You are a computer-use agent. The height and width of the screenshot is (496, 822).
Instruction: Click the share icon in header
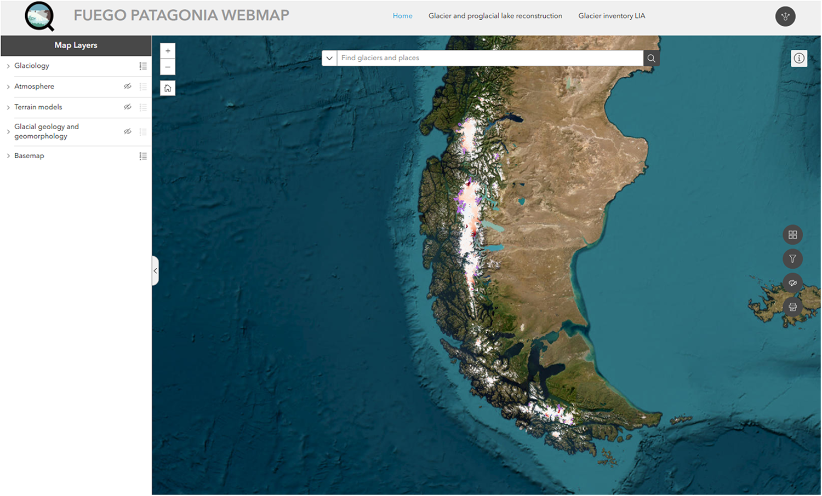coord(785,16)
